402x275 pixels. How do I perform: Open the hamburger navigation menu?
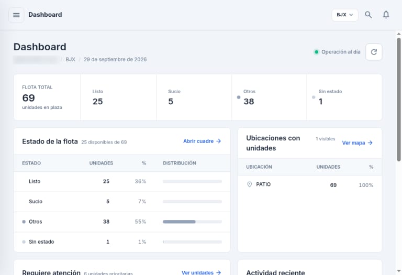(16, 15)
